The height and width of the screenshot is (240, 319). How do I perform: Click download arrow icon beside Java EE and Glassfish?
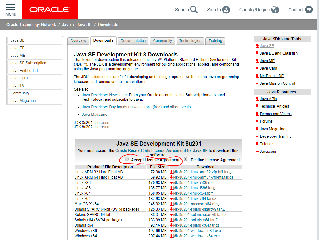pyautogui.click(x=257, y=53)
